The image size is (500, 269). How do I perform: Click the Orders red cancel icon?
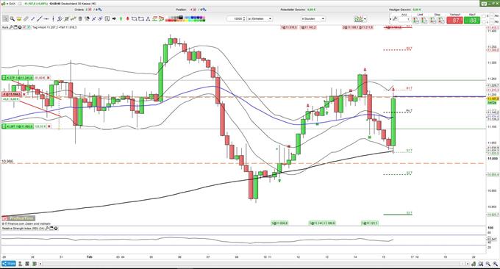tap(90, 10)
